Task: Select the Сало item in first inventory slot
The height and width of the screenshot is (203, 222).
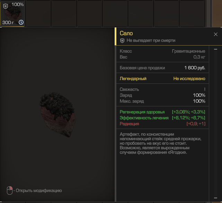Action: (13, 14)
